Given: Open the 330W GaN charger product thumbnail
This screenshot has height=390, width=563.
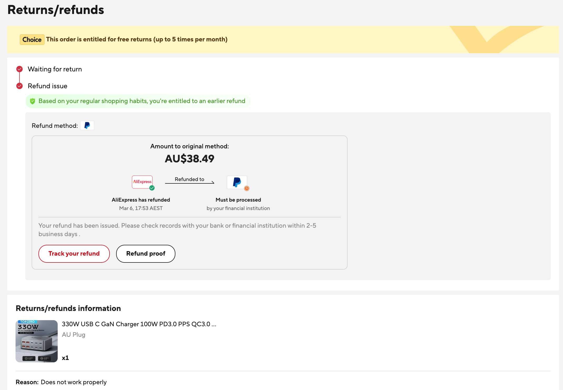Looking at the screenshot, I should [37, 341].
